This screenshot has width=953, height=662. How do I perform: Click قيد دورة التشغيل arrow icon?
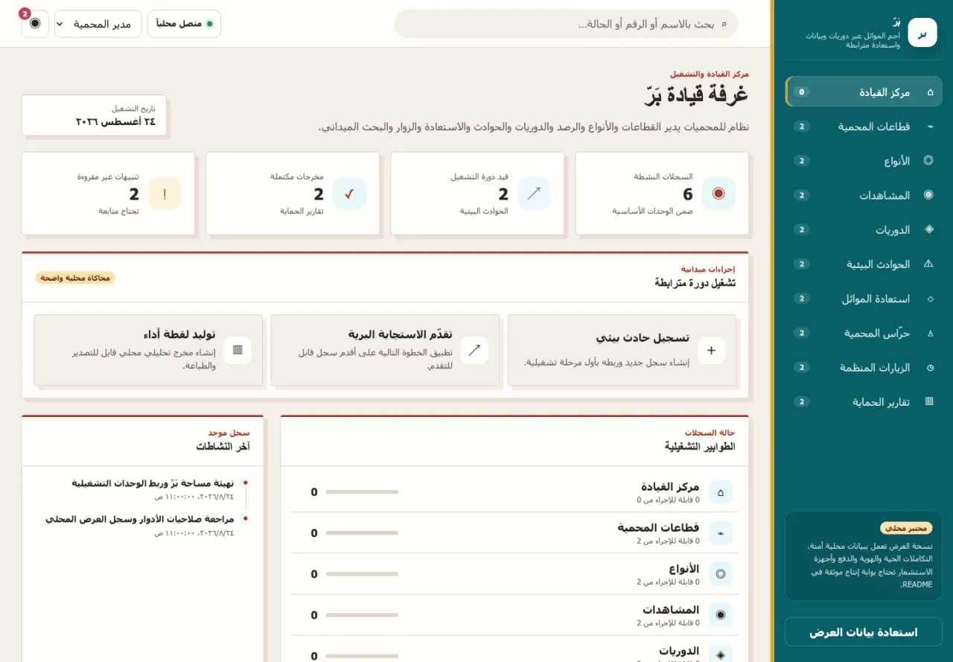534,194
